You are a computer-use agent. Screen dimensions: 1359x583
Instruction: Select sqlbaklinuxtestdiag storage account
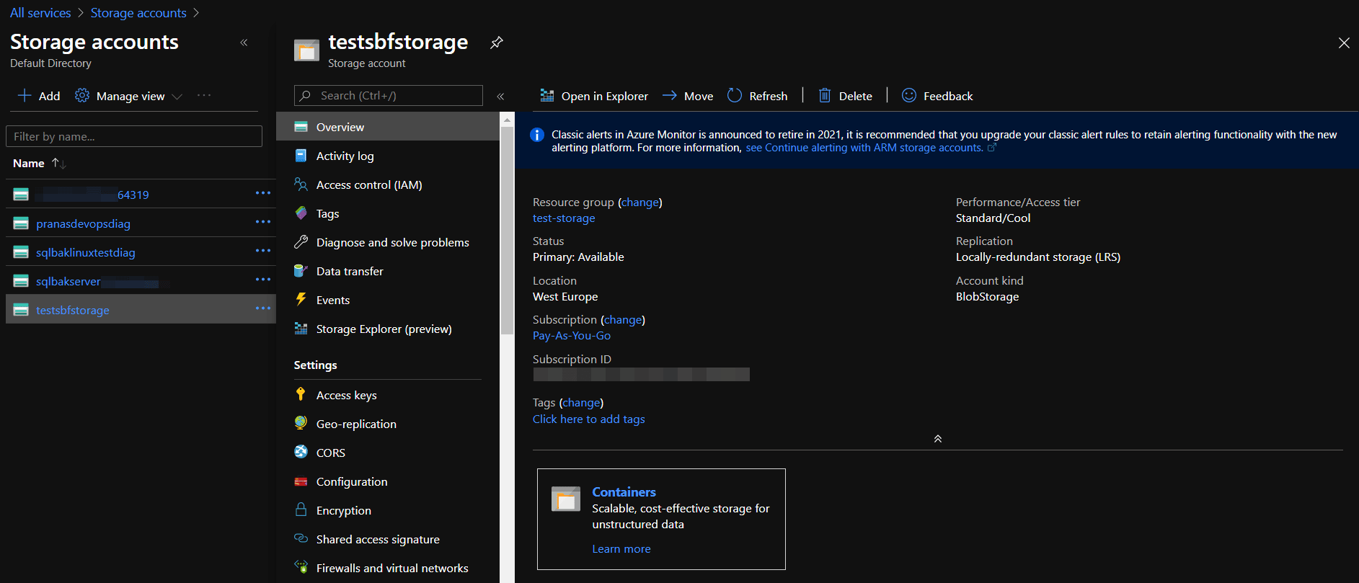pyautogui.click(x=86, y=252)
